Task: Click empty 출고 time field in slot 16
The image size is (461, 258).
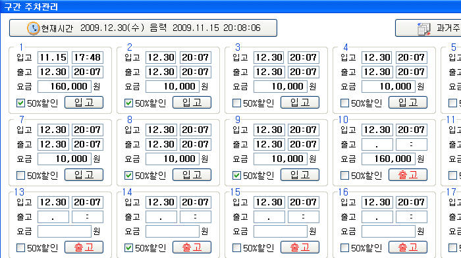Action: (412, 217)
